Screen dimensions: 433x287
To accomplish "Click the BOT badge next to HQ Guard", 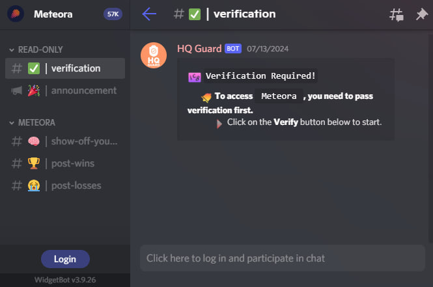I will (233, 49).
